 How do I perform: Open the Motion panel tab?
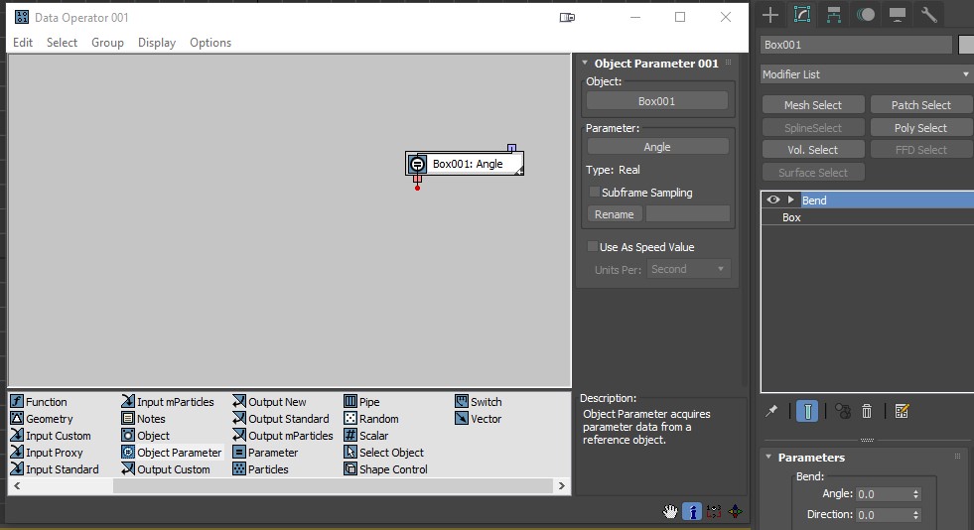[x=866, y=14]
